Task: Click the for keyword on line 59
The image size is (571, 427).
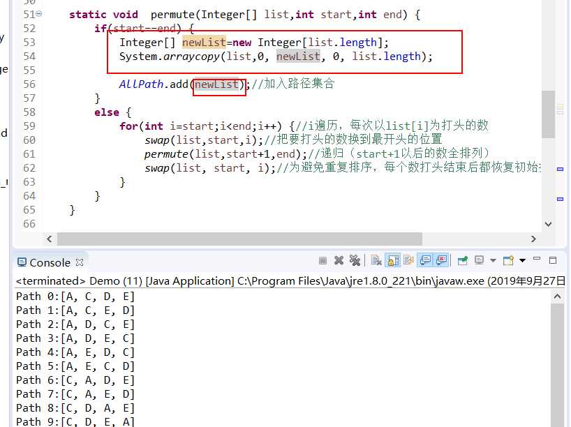Action: click(x=129, y=126)
